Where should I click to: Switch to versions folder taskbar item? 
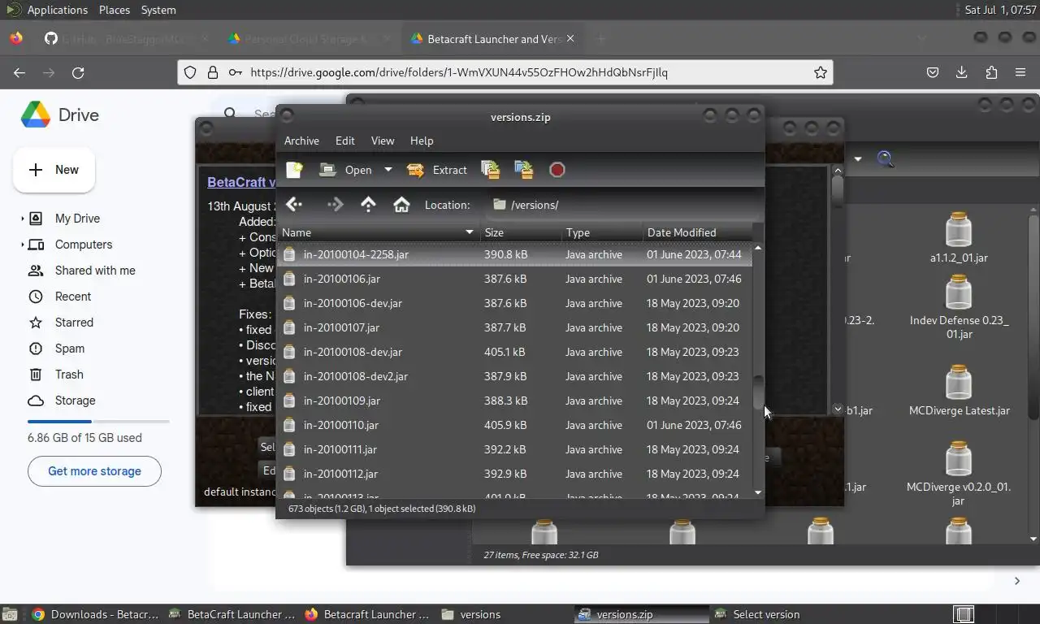(x=471, y=614)
